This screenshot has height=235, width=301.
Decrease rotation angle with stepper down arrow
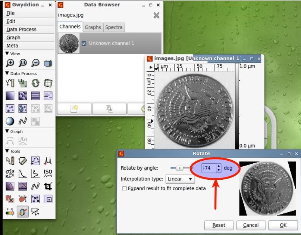click(x=219, y=170)
